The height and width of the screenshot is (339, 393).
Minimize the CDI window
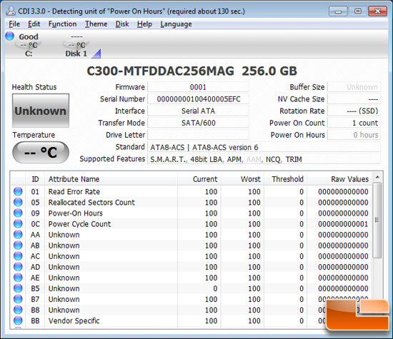338,11
